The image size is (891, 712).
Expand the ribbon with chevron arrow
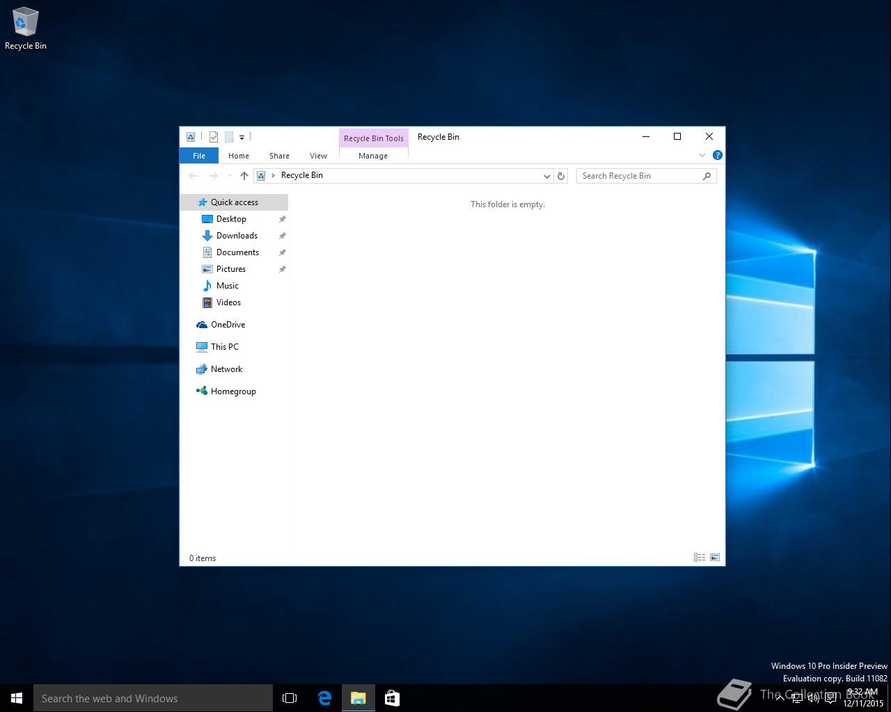point(702,155)
